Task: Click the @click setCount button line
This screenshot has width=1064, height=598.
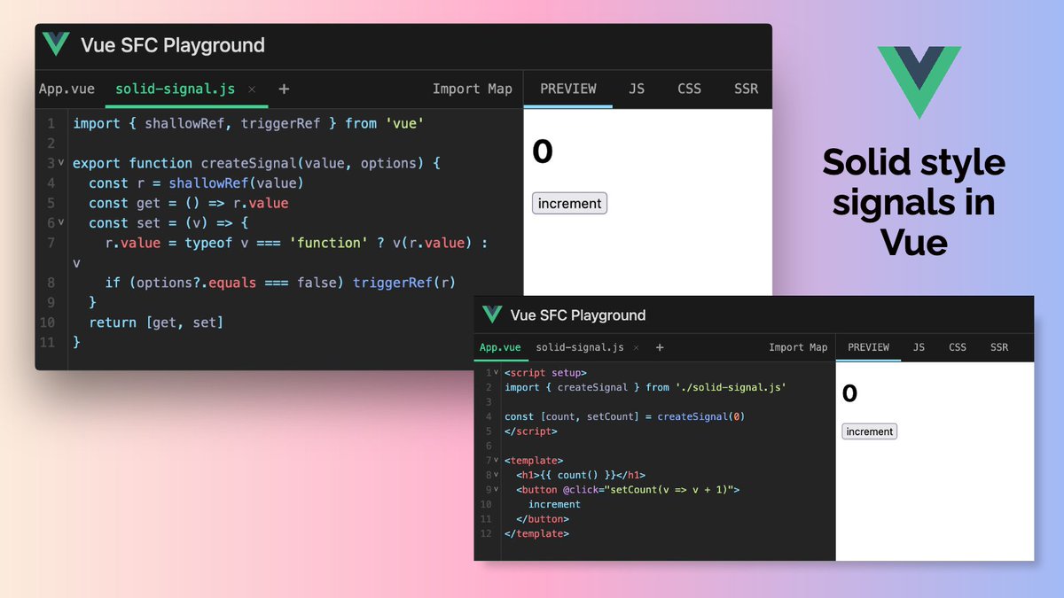Action: coord(628,489)
